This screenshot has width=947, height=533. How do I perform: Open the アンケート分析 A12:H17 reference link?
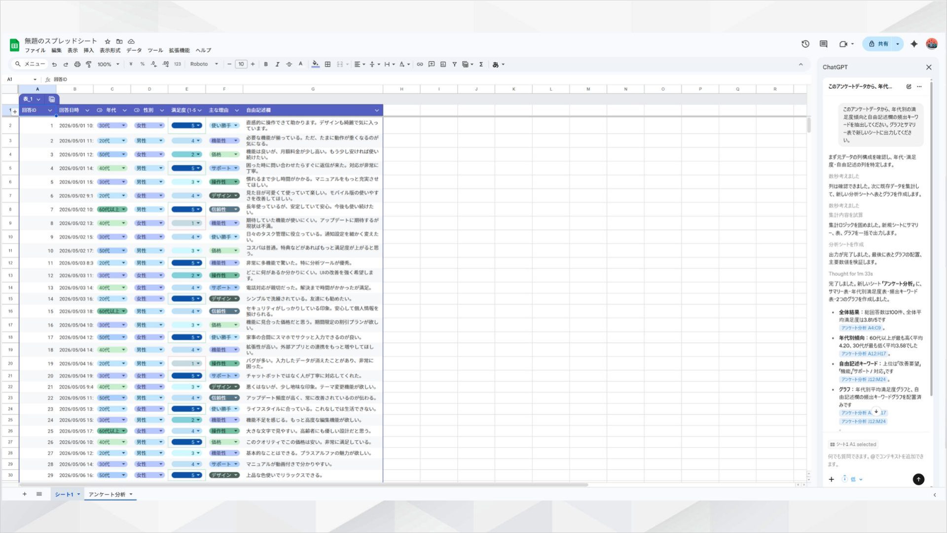[864, 354]
